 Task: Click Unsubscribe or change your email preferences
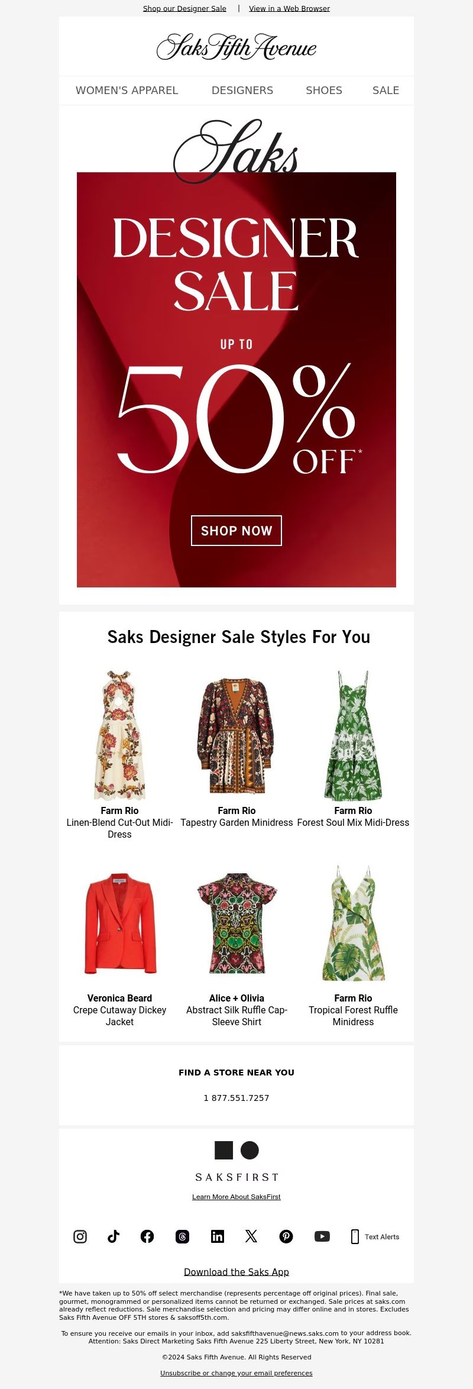click(x=237, y=1373)
